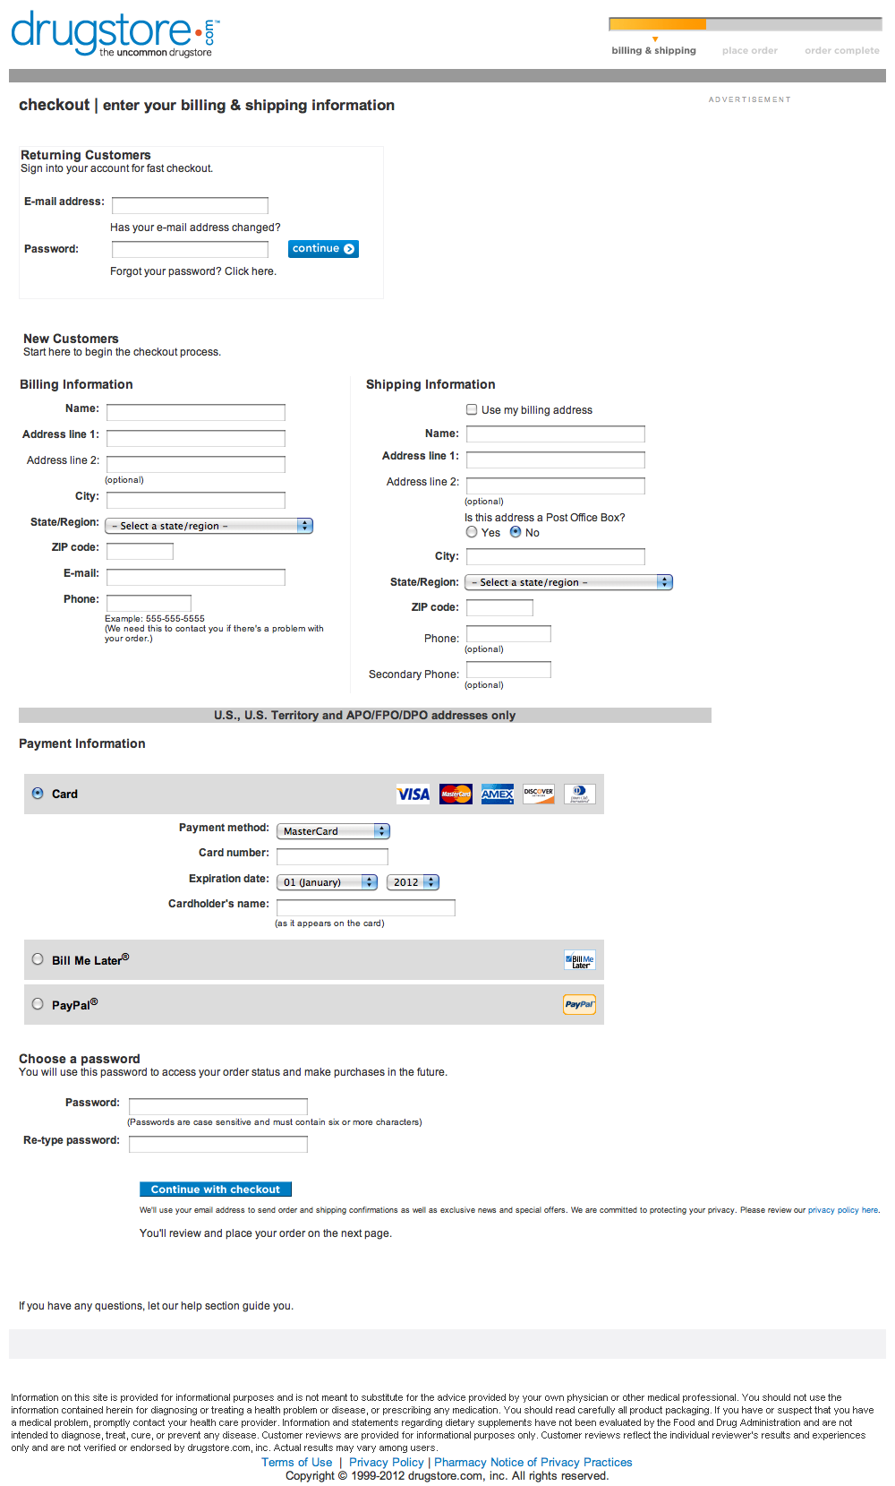The width and height of the screenshot is (895, 1486).
Task: Select Yes for Post Office Box
Action: (472, 532)
